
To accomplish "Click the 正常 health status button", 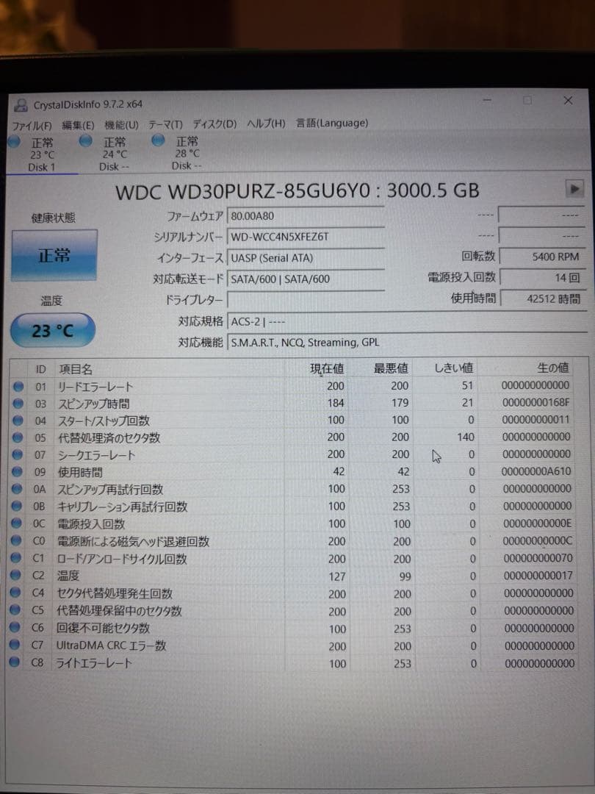I will pos(54,255).
